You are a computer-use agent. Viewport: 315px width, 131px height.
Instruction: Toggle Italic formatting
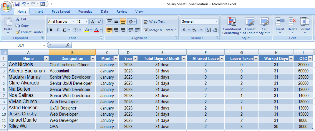[57, 30]
